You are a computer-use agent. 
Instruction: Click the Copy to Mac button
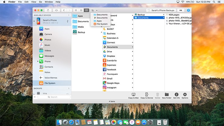click(133, 96)
